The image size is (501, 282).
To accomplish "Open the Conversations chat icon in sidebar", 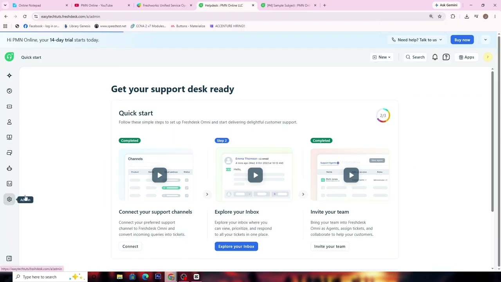I will (x=9, y=153).
